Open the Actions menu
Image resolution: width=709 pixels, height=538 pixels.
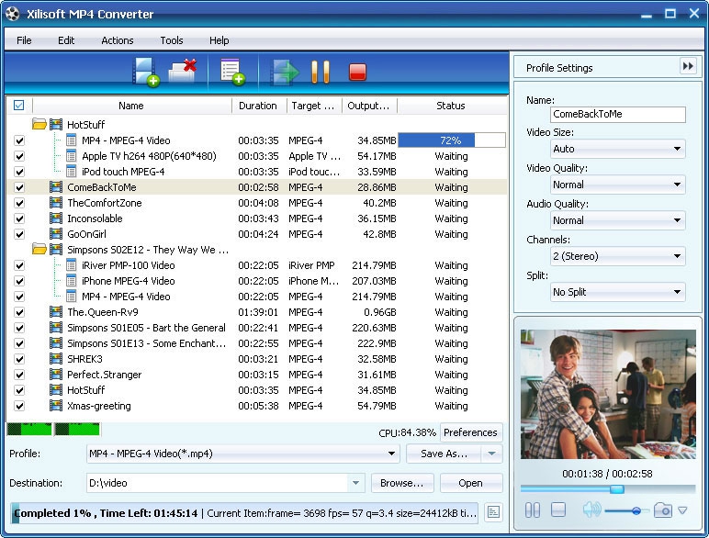[x=117, y=40]
